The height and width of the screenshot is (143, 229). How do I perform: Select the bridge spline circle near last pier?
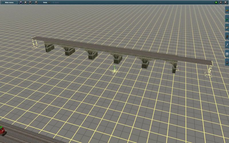(x=177, y=68)
